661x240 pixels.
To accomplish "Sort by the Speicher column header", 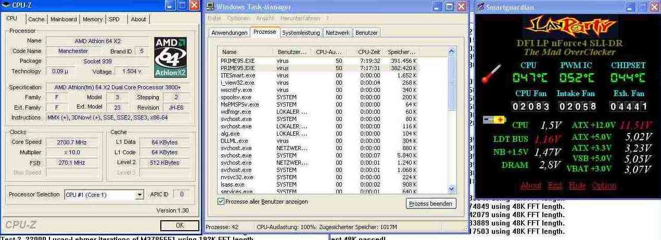I will click(402, 52).
